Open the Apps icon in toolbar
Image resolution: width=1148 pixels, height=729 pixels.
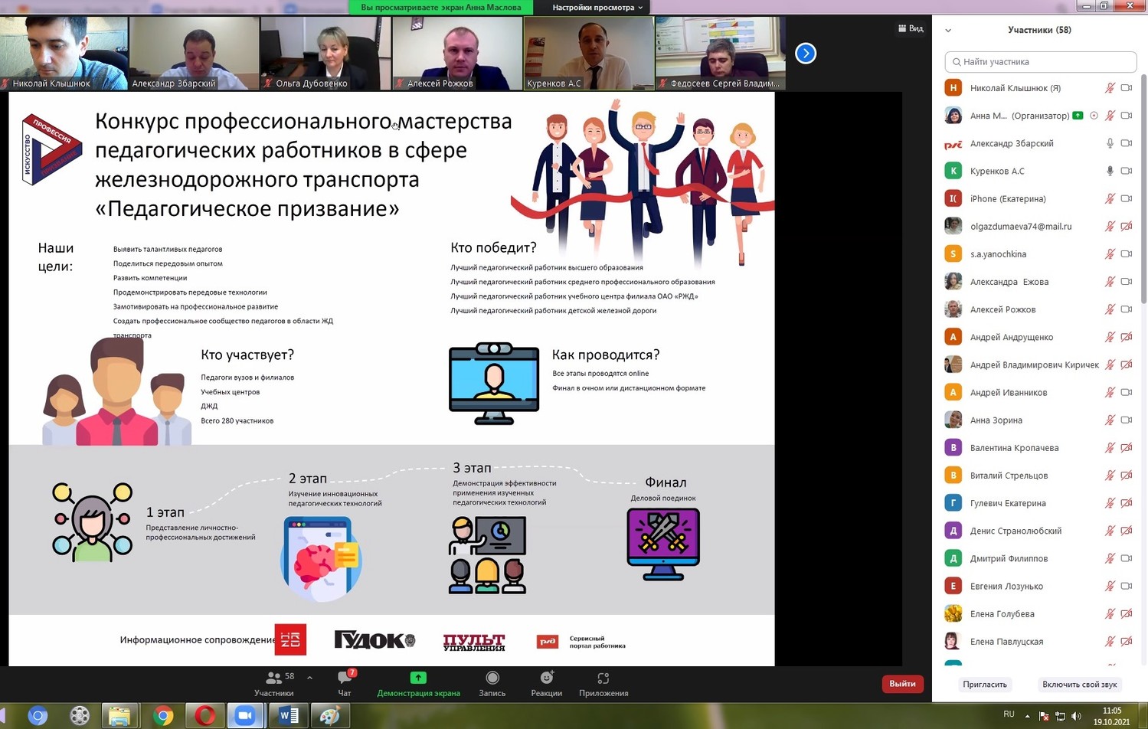pos(603,678)
